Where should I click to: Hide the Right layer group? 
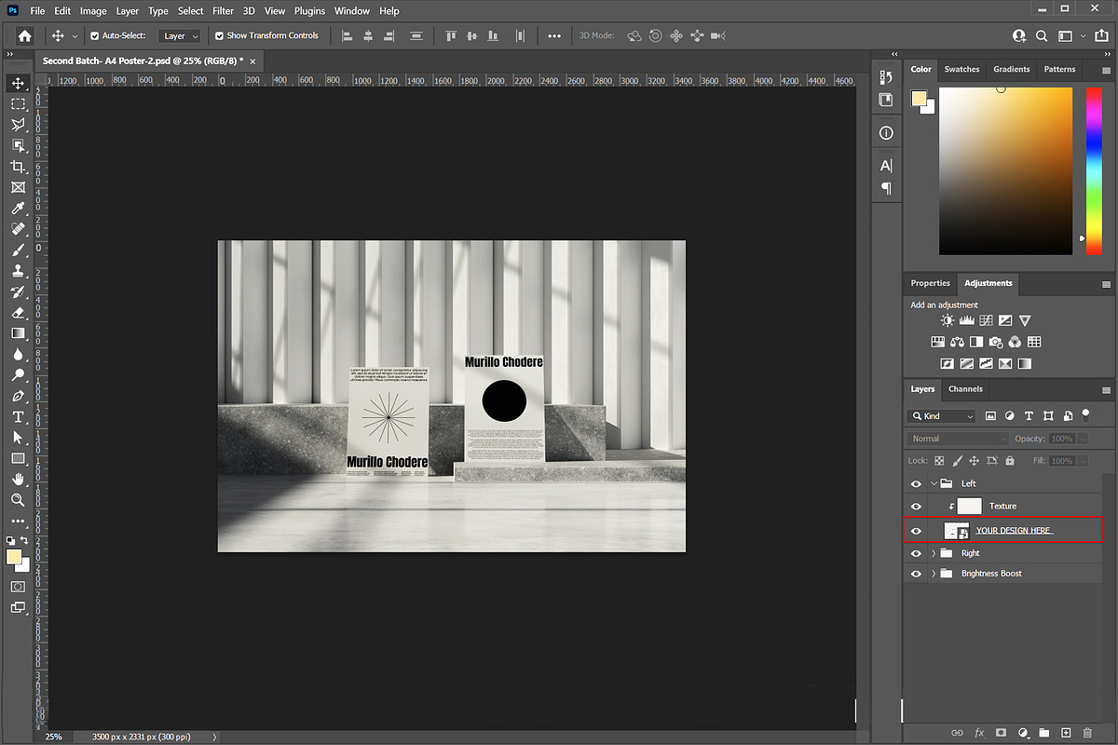click(916, 553)
